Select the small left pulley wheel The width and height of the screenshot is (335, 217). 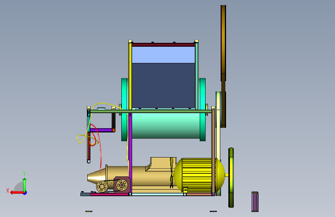pos(102,186)
